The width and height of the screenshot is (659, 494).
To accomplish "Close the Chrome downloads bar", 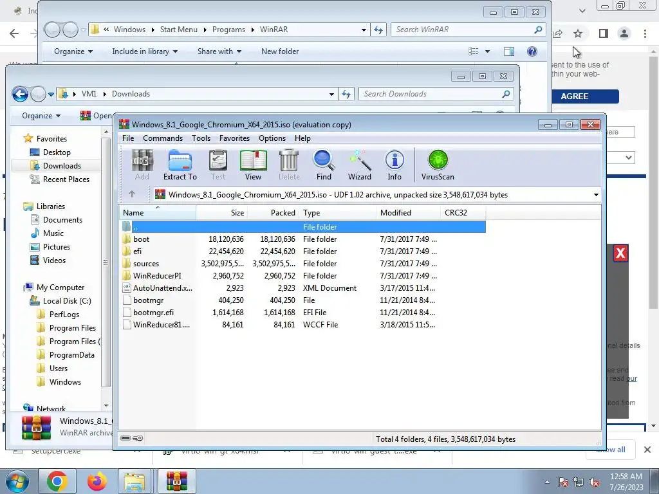I will [x=647, y=450].
